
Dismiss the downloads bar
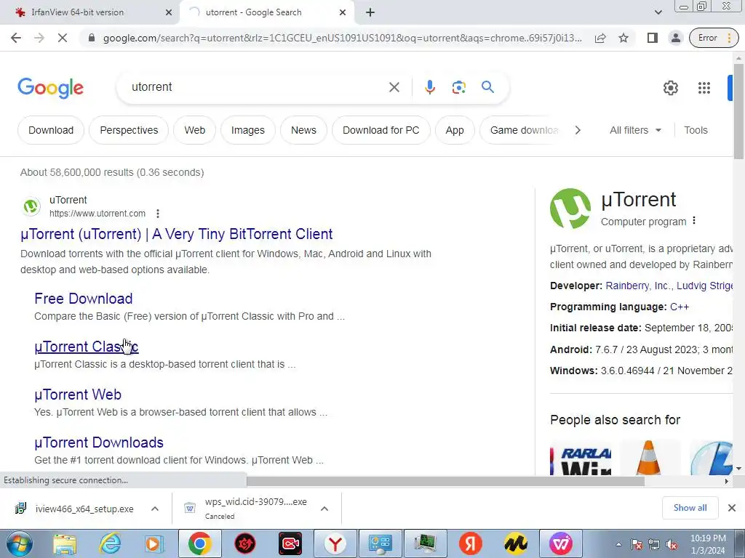pos(732,508)
